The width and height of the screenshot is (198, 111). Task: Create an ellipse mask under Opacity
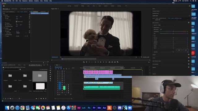pyautogui.click(x=6, y=30)
